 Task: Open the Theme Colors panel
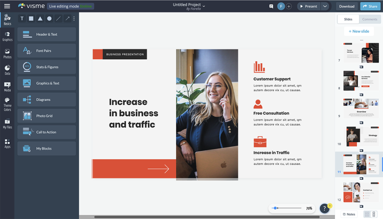(x=7, y=103)
